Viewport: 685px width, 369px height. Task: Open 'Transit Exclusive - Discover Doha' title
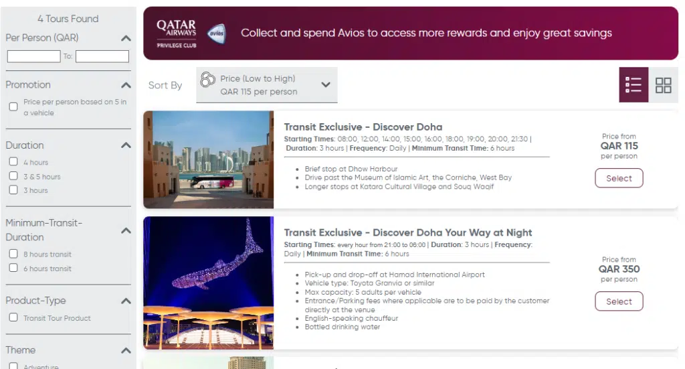pyautogui.click(x=363, y=127)
